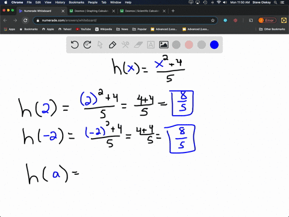Viewport: 289px width, 217px height.
Task: Open the crossed tools icon in whiteboard toolbar
Action: coord(125,45)
